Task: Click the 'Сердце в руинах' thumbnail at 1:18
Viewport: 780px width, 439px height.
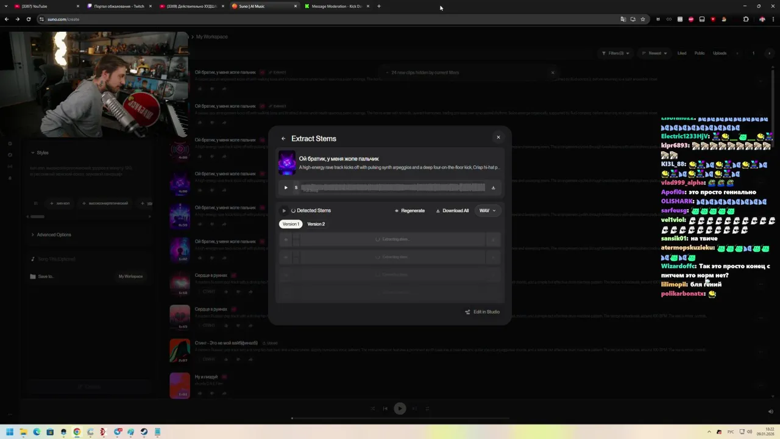Action: click(x=179, y=283)
